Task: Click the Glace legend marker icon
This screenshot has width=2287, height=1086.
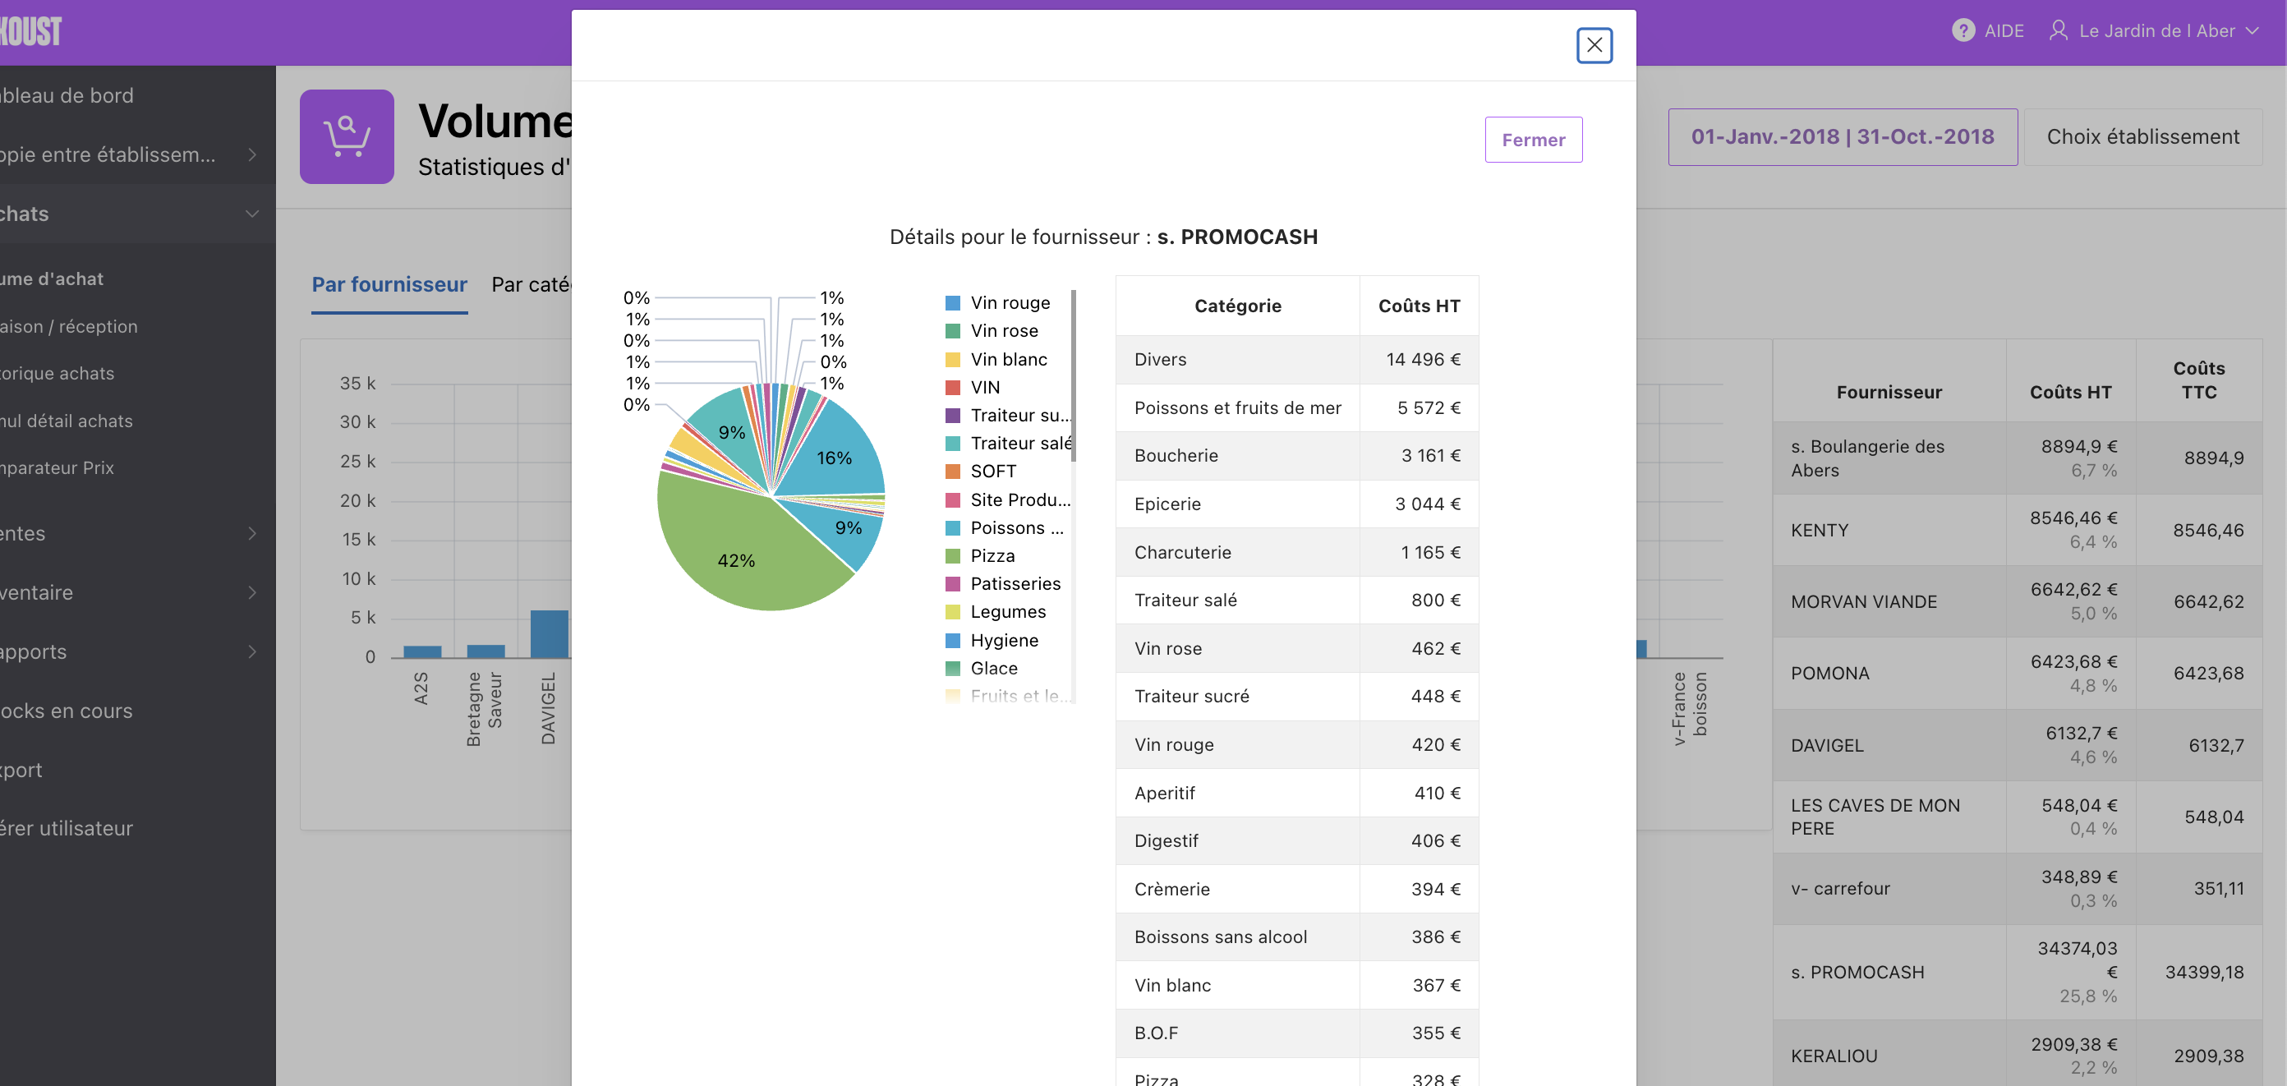Action: click(953, 669)
